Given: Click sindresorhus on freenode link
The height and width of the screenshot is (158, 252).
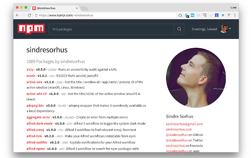Looking at the screenshot, I should pos(175,146).
